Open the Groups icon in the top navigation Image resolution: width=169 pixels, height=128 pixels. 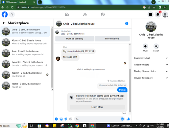tap(103, 14)
